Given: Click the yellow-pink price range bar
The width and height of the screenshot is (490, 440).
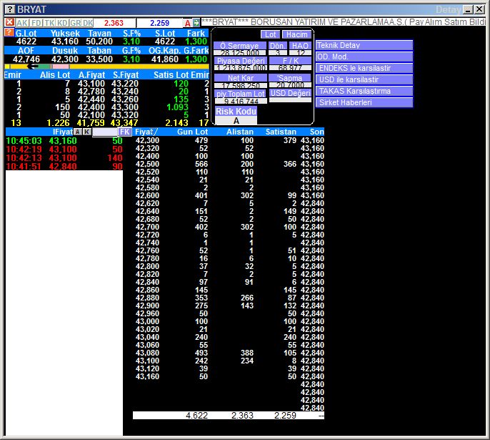Looking at the screenshot, I should [106, 67].
